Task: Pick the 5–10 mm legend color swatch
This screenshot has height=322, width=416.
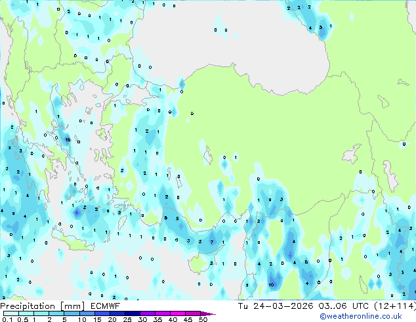Action: 72,313
